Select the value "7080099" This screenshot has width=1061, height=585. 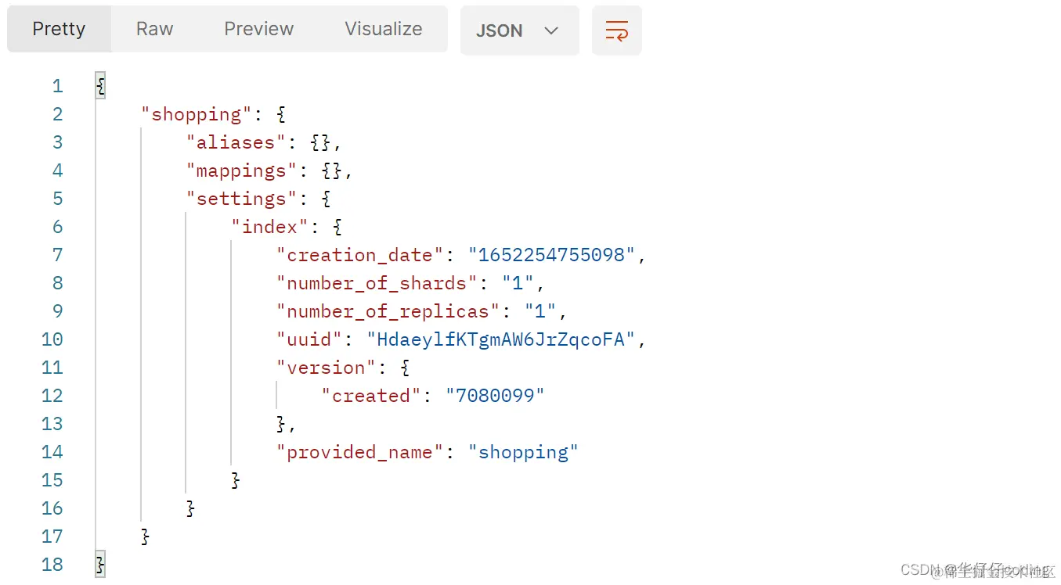tap(496, 396)
